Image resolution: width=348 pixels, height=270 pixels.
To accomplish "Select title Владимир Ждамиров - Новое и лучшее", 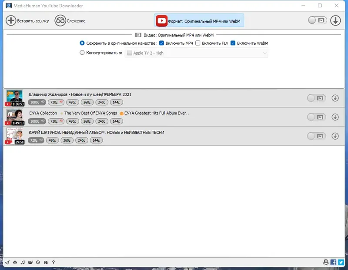I will (80, 94).
